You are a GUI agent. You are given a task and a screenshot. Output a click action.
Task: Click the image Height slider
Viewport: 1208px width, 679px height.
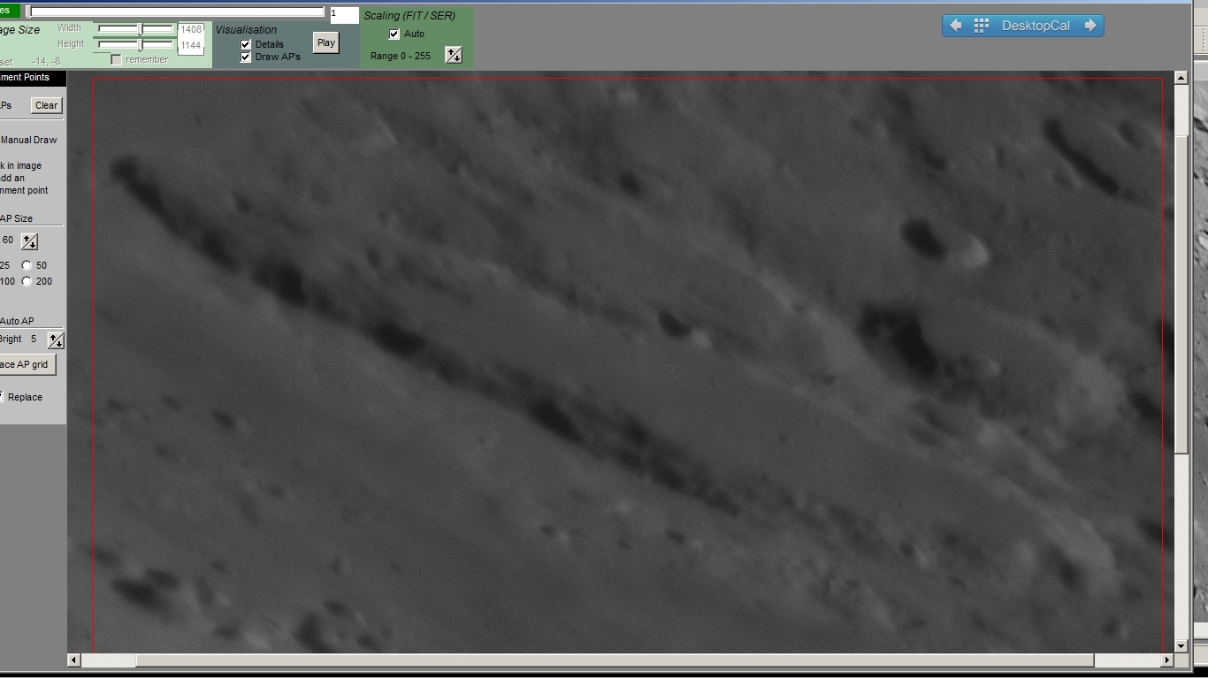tap(136, 44)
